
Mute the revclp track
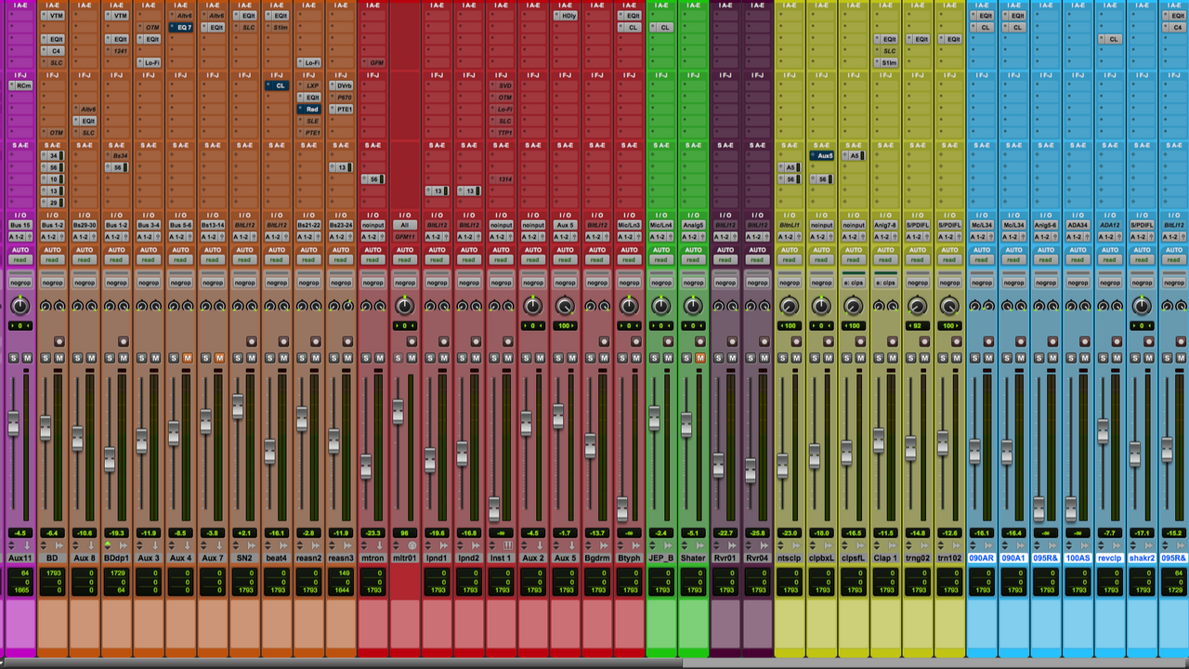[1117, 358]
